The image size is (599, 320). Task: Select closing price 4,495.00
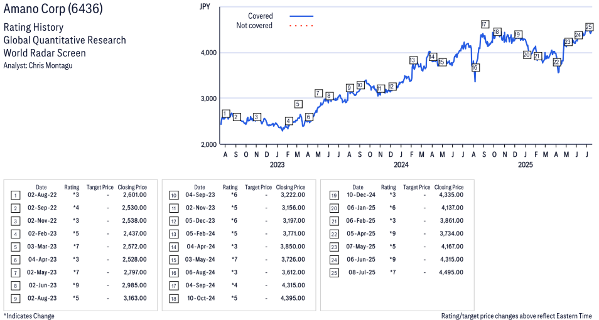[x=451, y=273]
